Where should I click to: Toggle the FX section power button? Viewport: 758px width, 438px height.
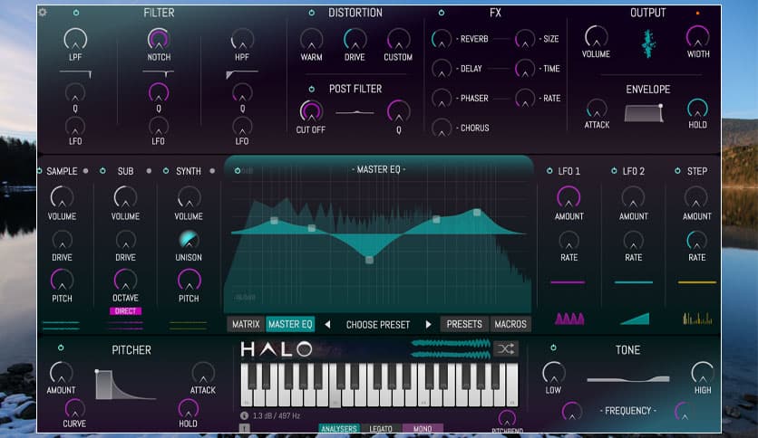coord(441,13)
